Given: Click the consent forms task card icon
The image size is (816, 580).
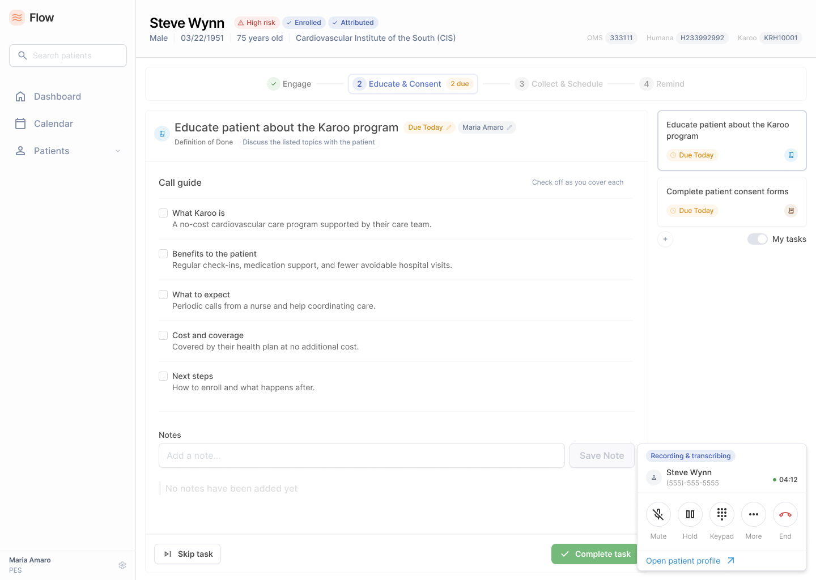Looking at the screenshot, I should pos(791,211).
